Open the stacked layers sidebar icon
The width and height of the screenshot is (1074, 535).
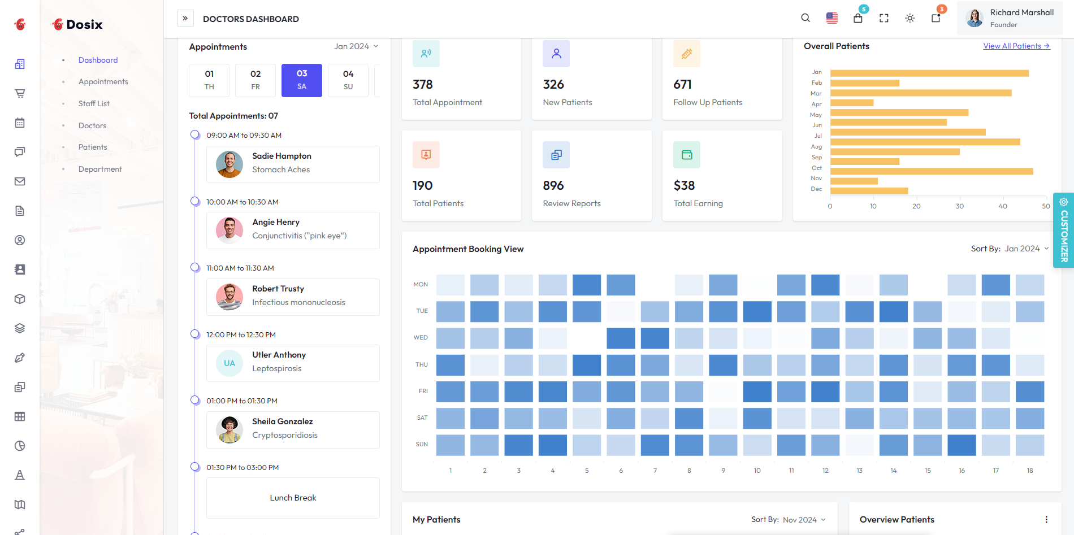(x=20, y=328)
